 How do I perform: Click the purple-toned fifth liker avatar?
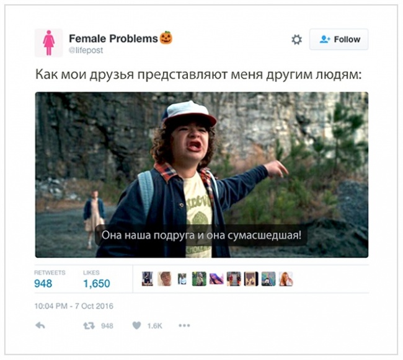216,279
